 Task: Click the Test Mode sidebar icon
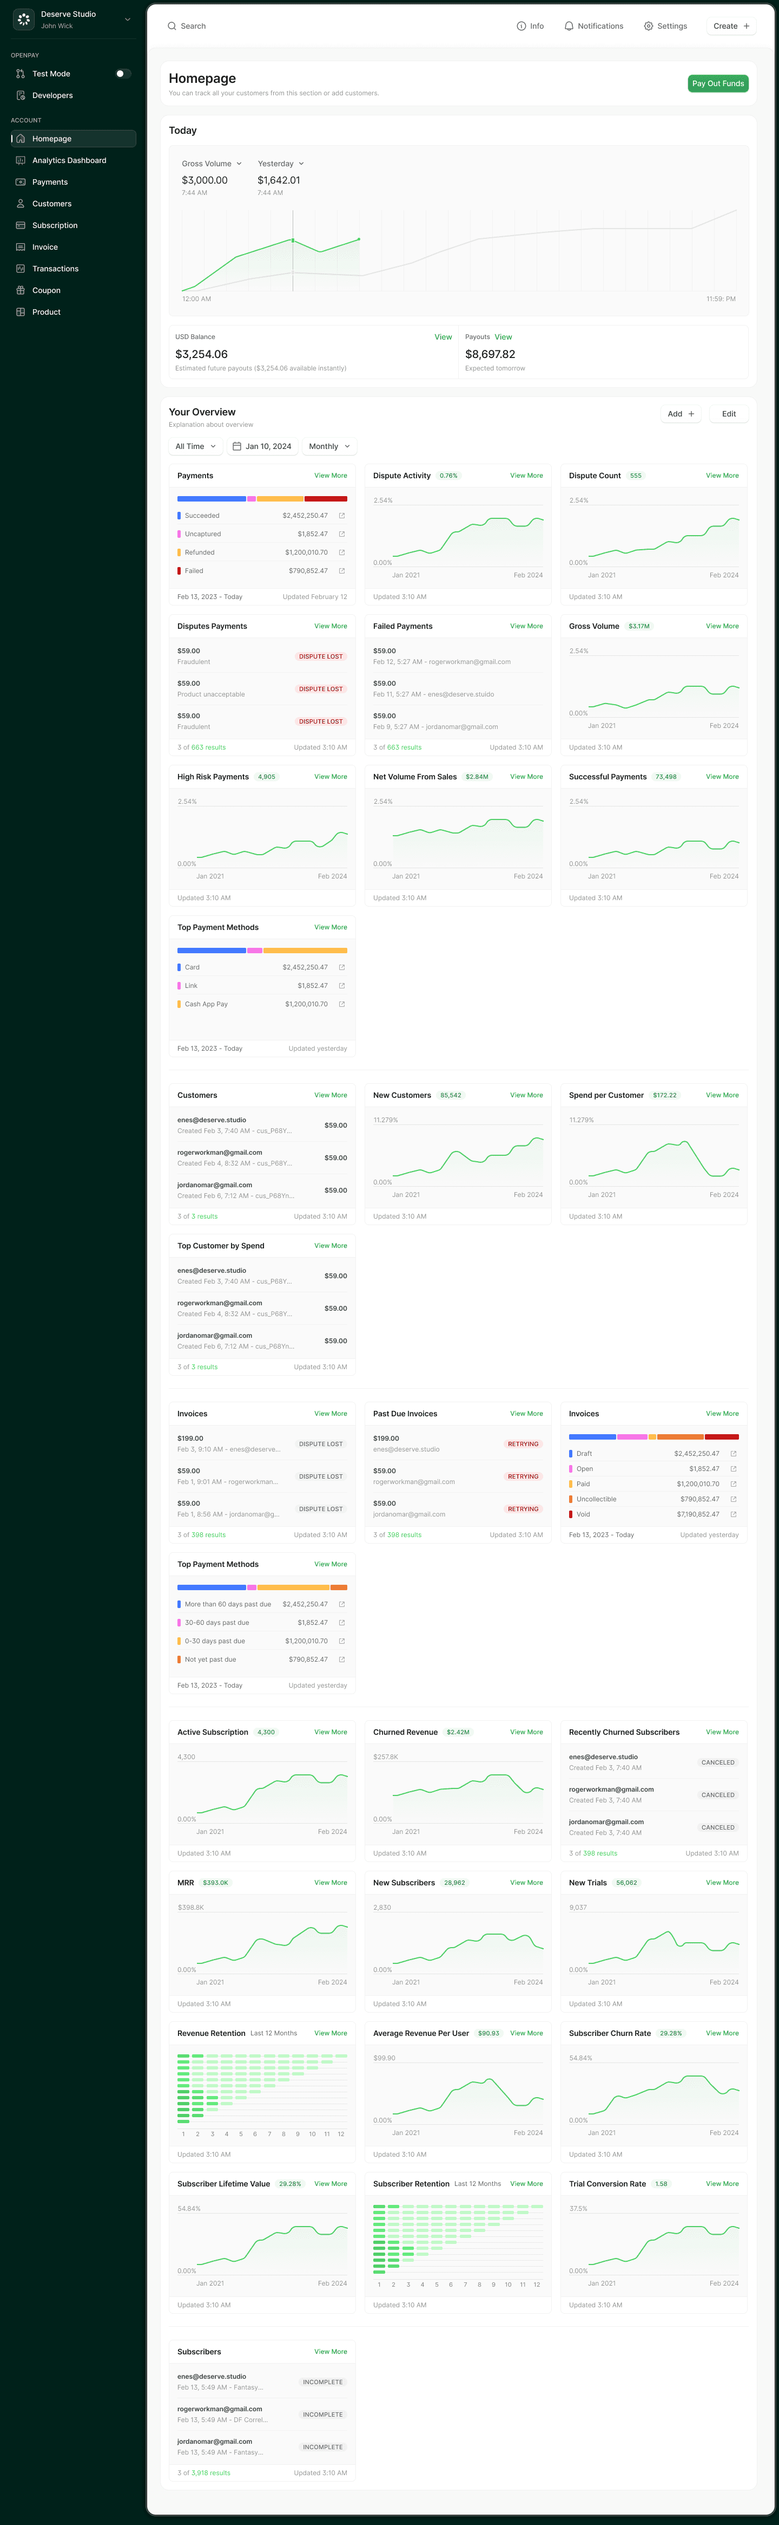point(21,74)
